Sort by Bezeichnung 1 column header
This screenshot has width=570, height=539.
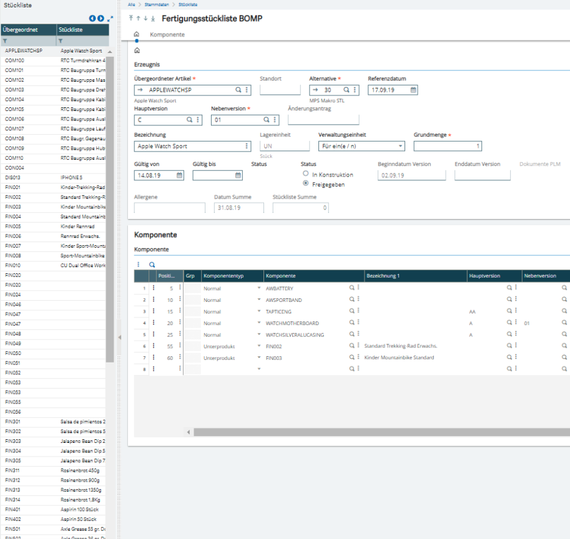click(x=416, y=276)
